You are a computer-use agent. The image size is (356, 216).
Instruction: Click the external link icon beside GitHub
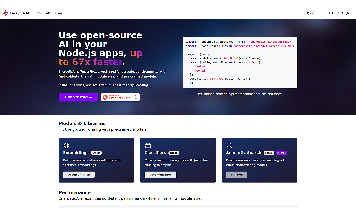point(341,13)
